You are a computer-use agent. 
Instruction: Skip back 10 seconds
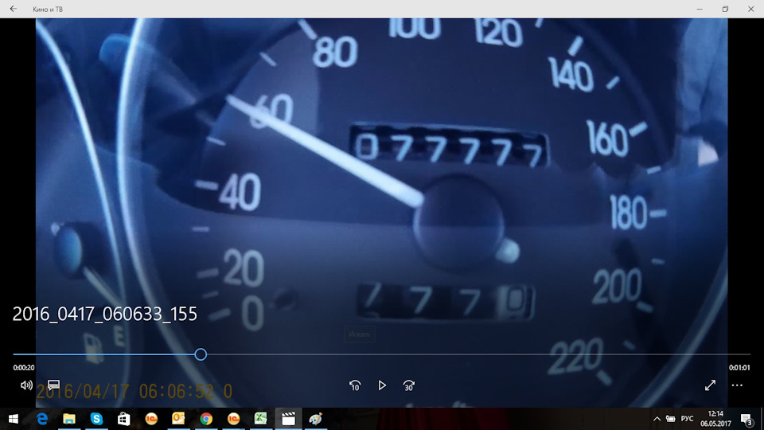(355, 385)
